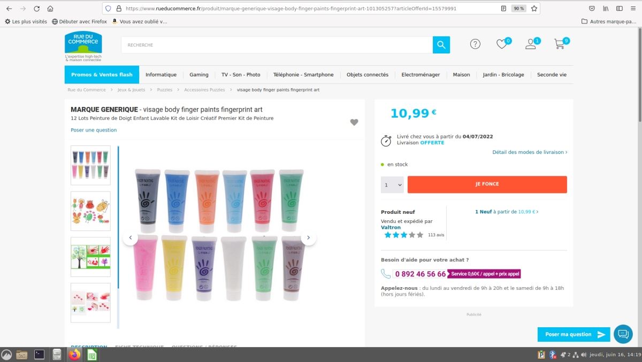Open the user account icon

[x=531, y=44]
